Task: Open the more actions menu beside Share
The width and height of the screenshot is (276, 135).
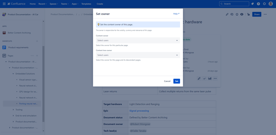Action: click(x=265, y=14)
